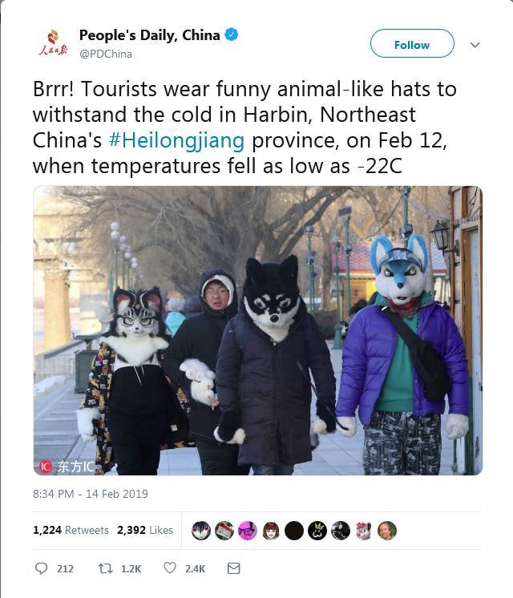The image size is (513, 598).
Task: View the 1,224 Retweets list
Action: pos(71,530)
